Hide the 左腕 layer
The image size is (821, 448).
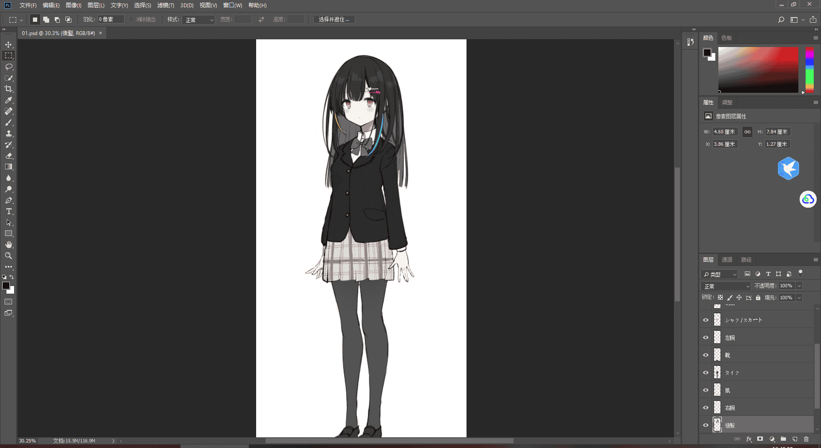(706, 338)
